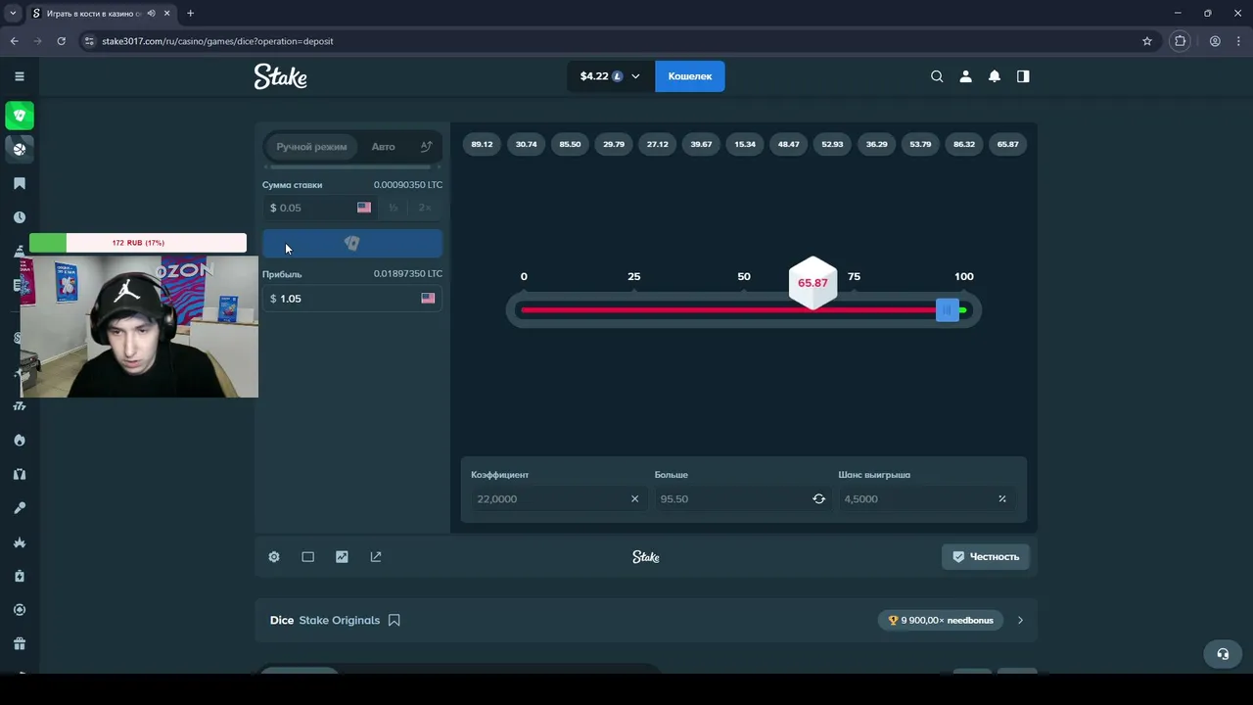Double the bet with 2× button
The width and height of the screenshot is (1253, 705).
425,208
